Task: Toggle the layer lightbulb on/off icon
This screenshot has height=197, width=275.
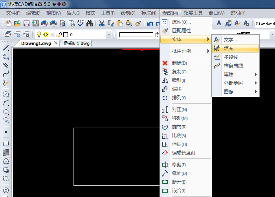Action: (x=39, y=35)
